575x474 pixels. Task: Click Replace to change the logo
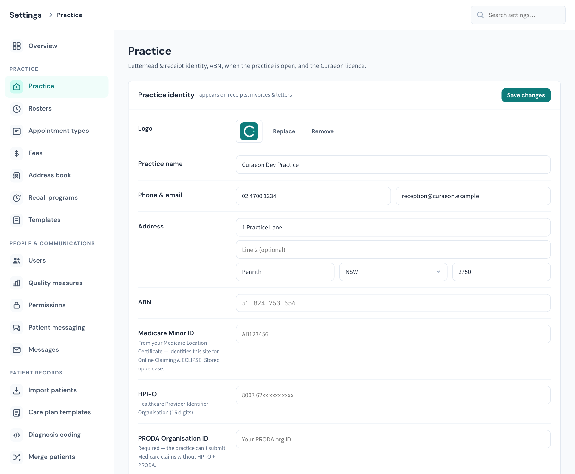pyautogui.click(x=284, y=131)
